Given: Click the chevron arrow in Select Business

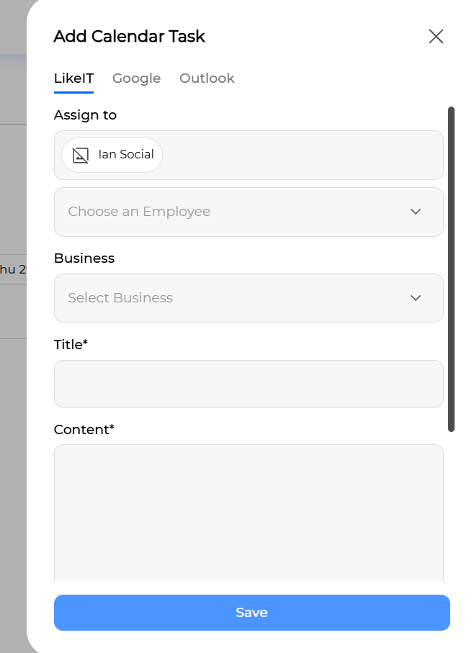Looking at the screenshot, I should tap(415, 298).
